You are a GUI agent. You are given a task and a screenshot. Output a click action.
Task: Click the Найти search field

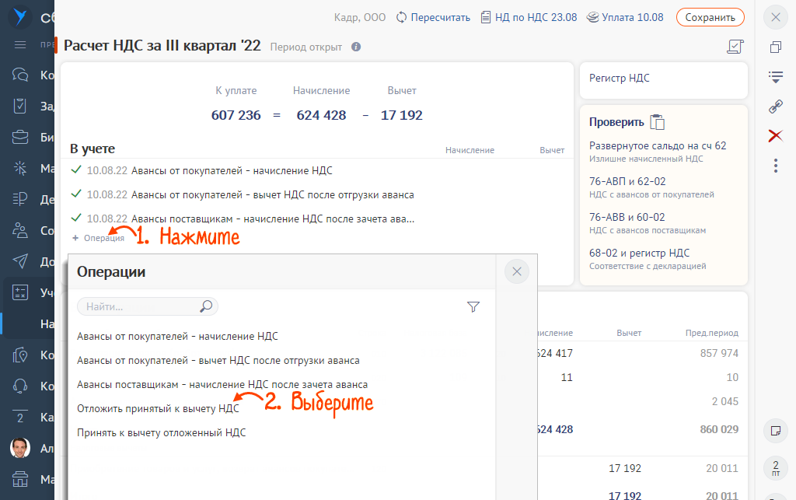140,307
